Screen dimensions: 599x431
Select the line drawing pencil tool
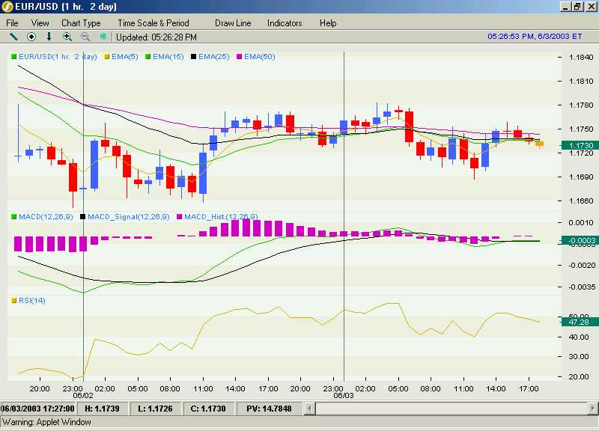[13, 37]
